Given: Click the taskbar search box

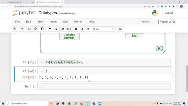Looking at the screenshot, I should click(27, 103).
